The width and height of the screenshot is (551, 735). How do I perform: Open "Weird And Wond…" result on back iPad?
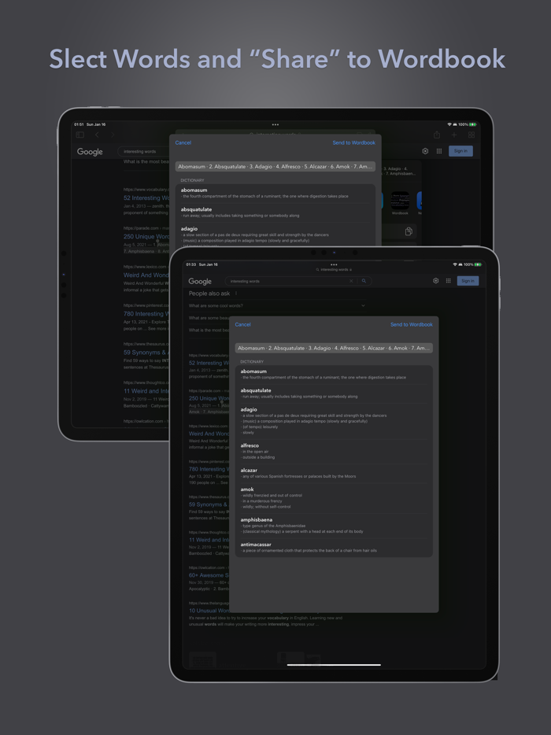click(x=146, y=275)
